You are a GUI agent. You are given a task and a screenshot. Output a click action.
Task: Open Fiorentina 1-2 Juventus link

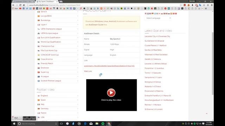tap(154, 68)
